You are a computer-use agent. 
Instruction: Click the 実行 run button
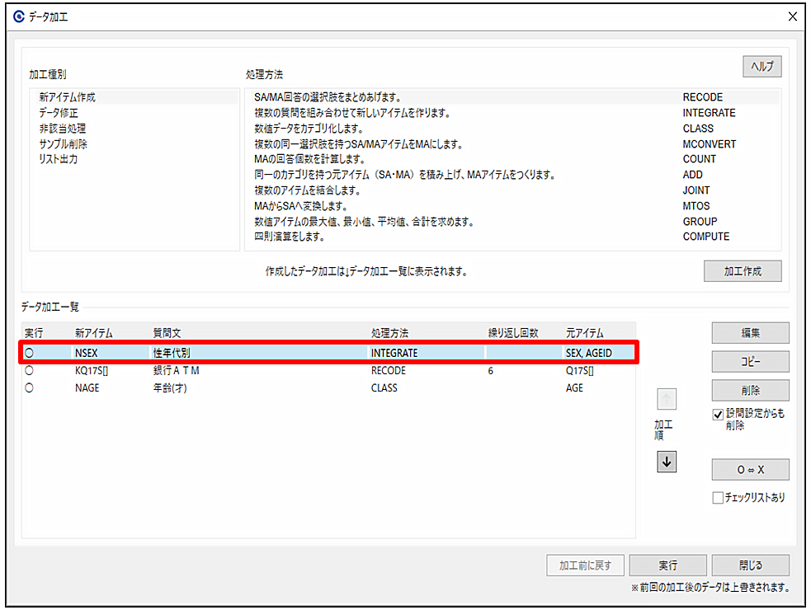667,565
